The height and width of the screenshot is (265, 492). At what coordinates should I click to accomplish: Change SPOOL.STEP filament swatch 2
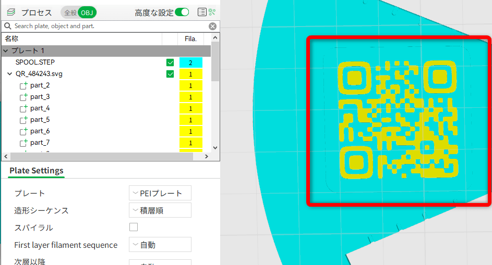tap(191, 62)
